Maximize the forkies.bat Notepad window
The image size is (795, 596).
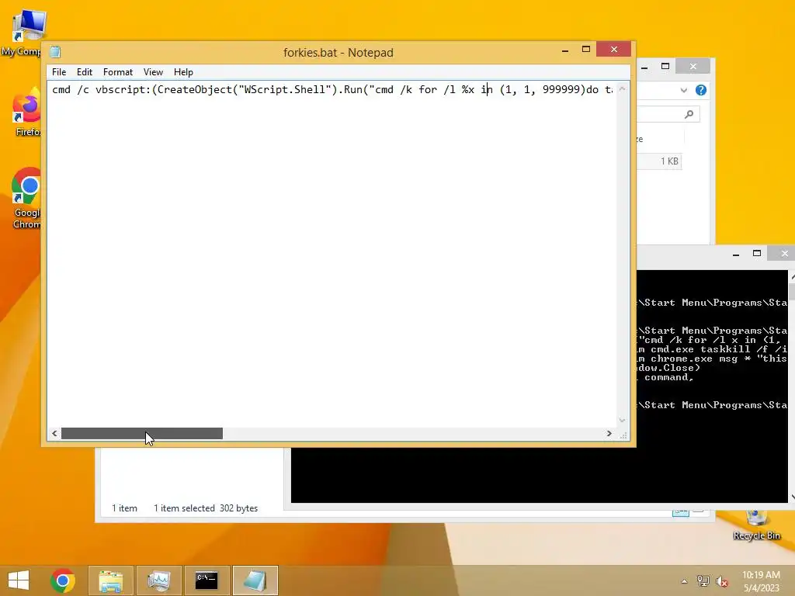coord(586,49)
